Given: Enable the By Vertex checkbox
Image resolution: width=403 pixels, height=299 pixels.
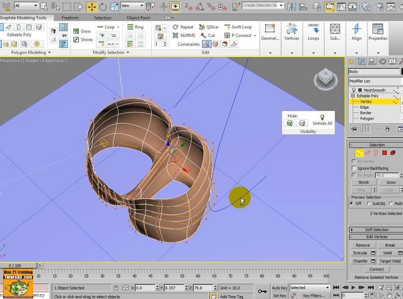Looking at the screenshot, I should click(354, 161).
